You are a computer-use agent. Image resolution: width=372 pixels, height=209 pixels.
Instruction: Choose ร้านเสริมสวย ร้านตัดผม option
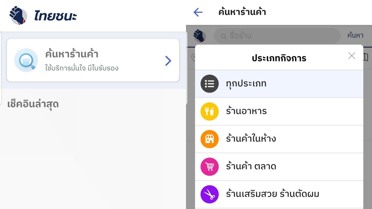[279, 194]
